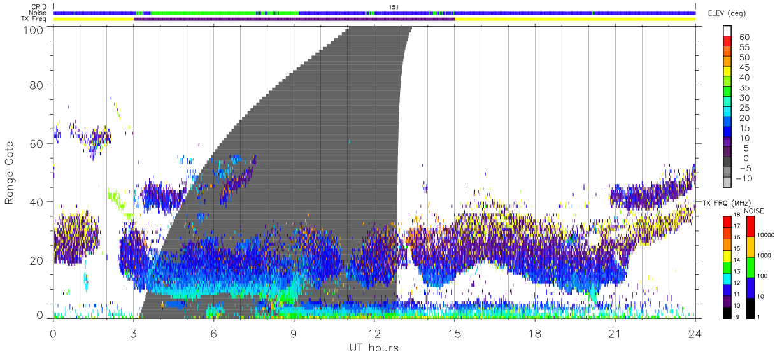
Task: Click the '-5' label on the ELEV scale
Action: point(744,168)
